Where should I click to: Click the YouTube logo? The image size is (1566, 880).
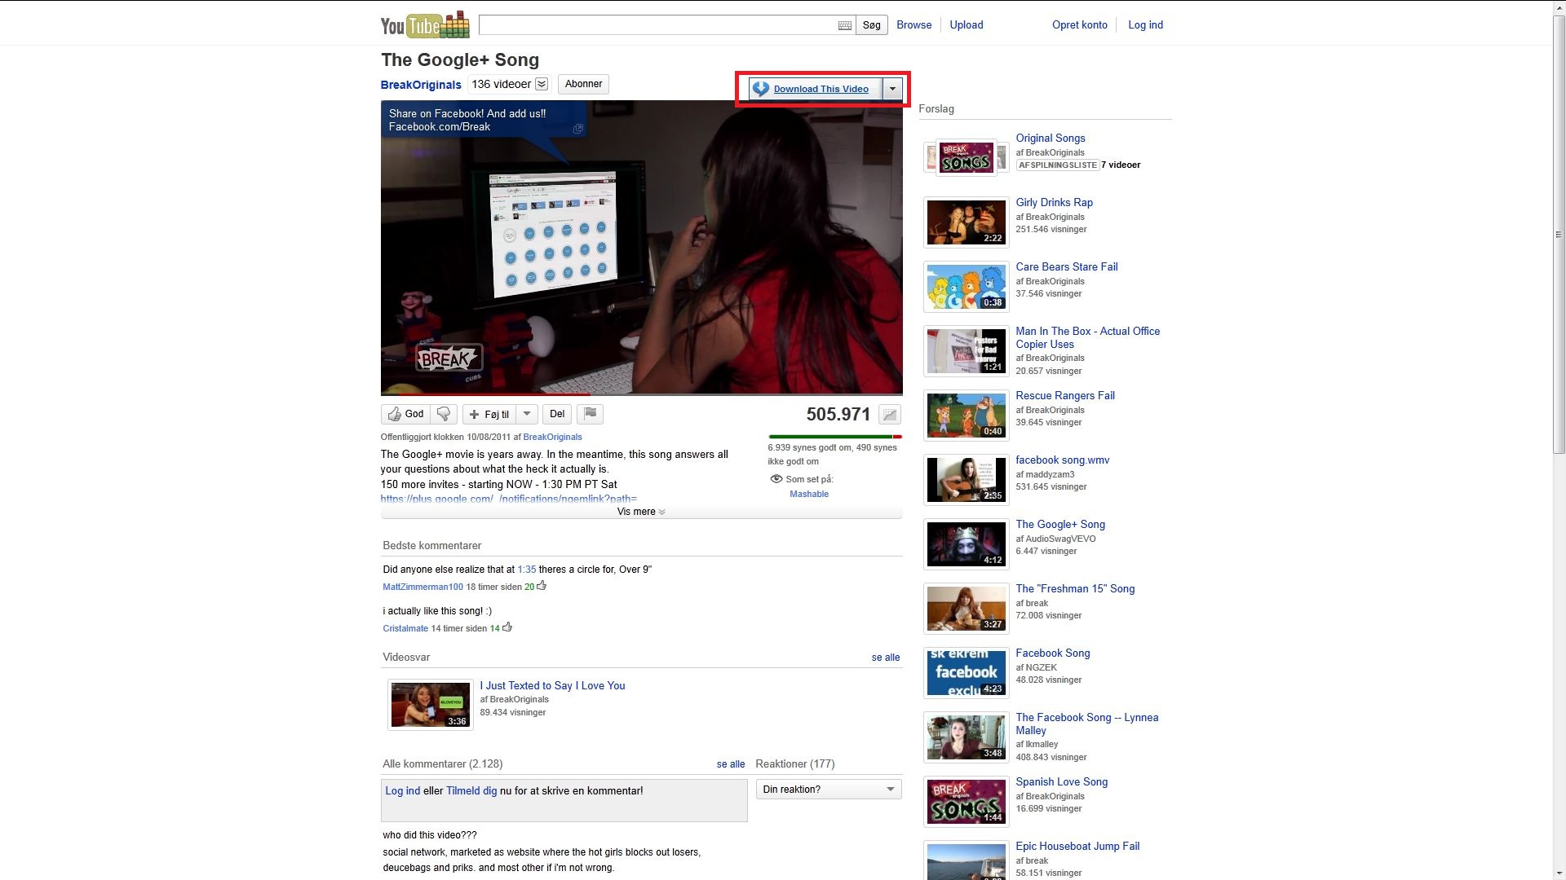(x=424, y=25)
